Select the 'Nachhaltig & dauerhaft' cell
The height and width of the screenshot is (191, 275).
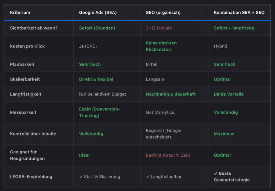[171, 94]
